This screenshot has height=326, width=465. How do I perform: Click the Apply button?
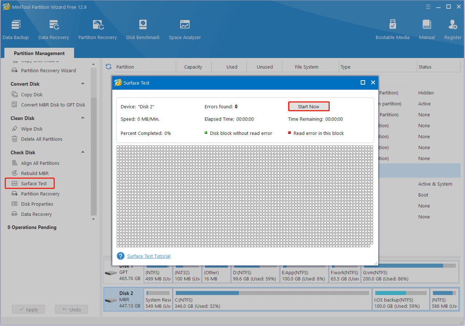tap(28, 310)
